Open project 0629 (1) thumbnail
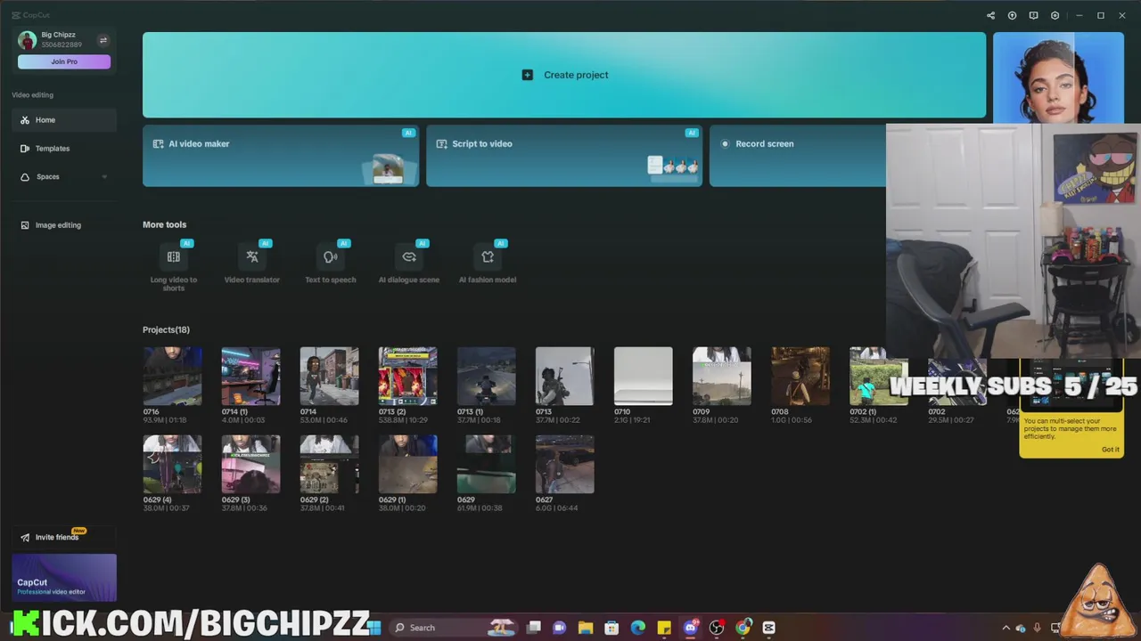1141x641 pixels. tap(407, 464)
